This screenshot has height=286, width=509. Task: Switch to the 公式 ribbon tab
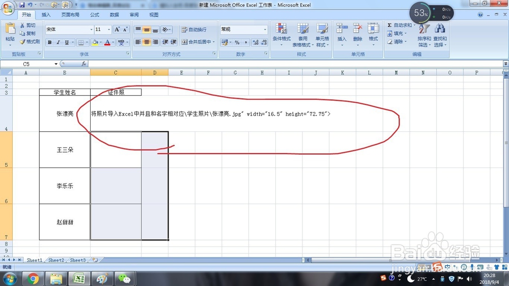(x=95, y=15)
